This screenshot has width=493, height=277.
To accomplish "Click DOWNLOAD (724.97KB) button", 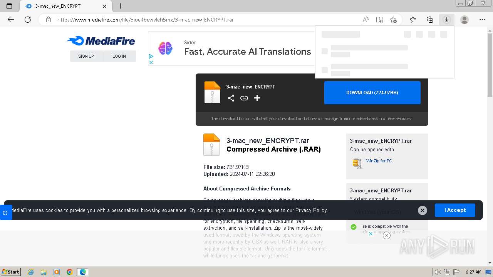I will [372, 93].
